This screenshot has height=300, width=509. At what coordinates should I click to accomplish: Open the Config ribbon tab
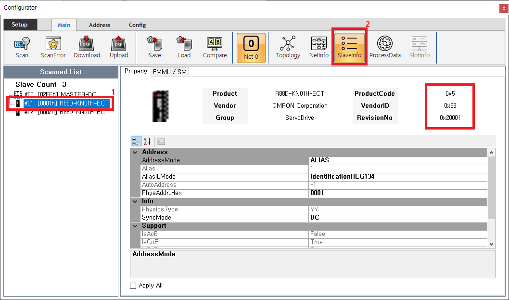tap(137, 25)
